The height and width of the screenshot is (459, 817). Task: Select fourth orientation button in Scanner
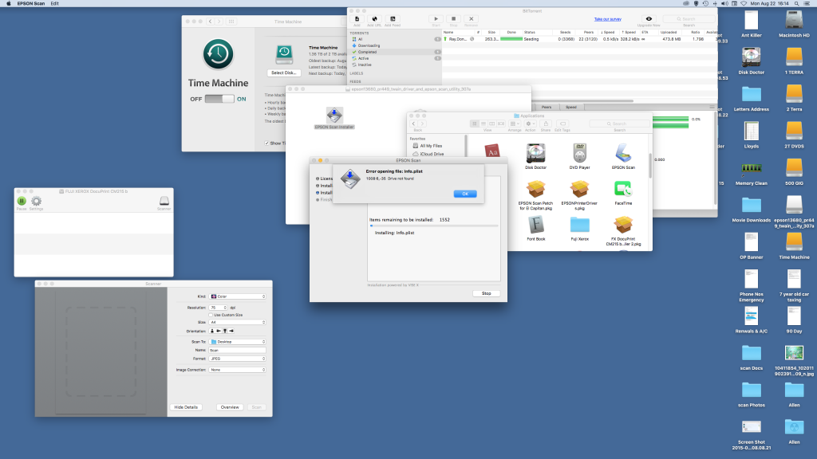[231, 331]
